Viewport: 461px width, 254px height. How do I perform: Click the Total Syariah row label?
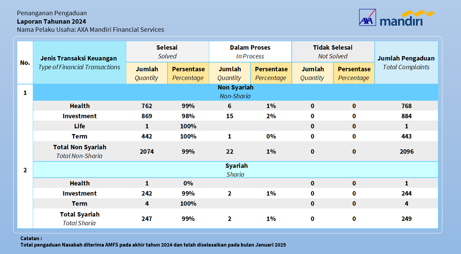point(80,219)
